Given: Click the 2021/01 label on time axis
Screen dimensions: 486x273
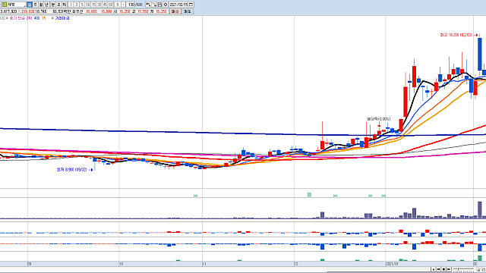Looking at the screenshot, I should [x=392, y=264].
